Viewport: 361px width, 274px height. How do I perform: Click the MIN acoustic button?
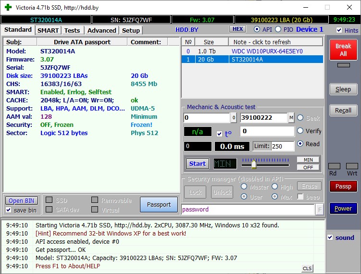click(x=308, y=160)
